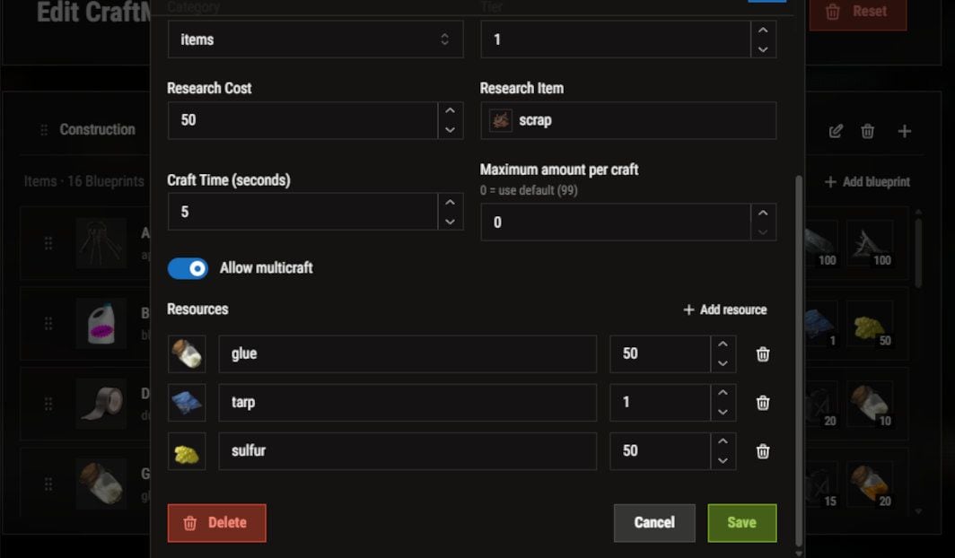The height and width of the screenshot is (558, 955).
Task: Cancel the edit dialog
Action: tap(654, 523)
